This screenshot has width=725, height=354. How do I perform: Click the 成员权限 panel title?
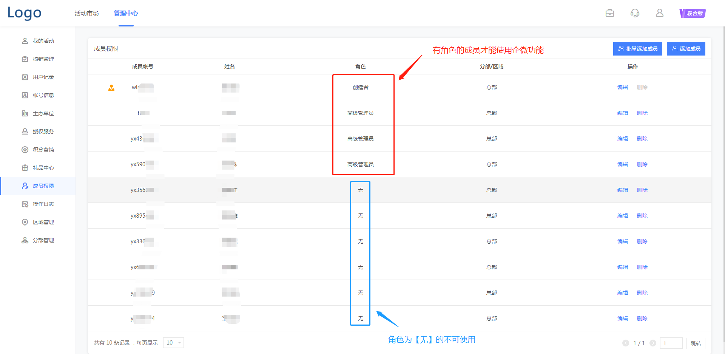(x=106, y=49)
